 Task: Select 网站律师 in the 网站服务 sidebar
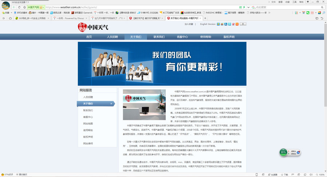click(88, 144)
